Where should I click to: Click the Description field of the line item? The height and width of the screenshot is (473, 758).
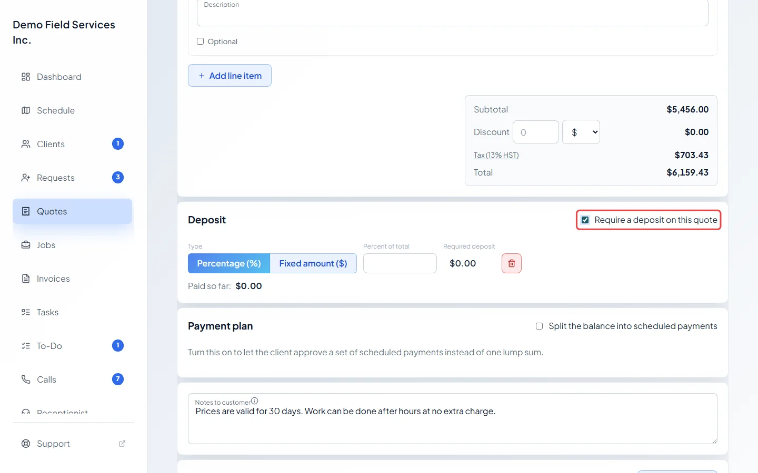[453, 12]
